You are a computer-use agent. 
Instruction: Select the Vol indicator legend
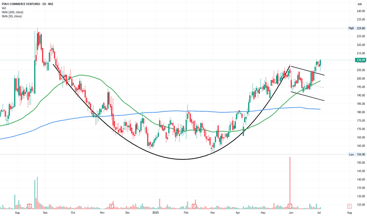[x=4, y=8]
